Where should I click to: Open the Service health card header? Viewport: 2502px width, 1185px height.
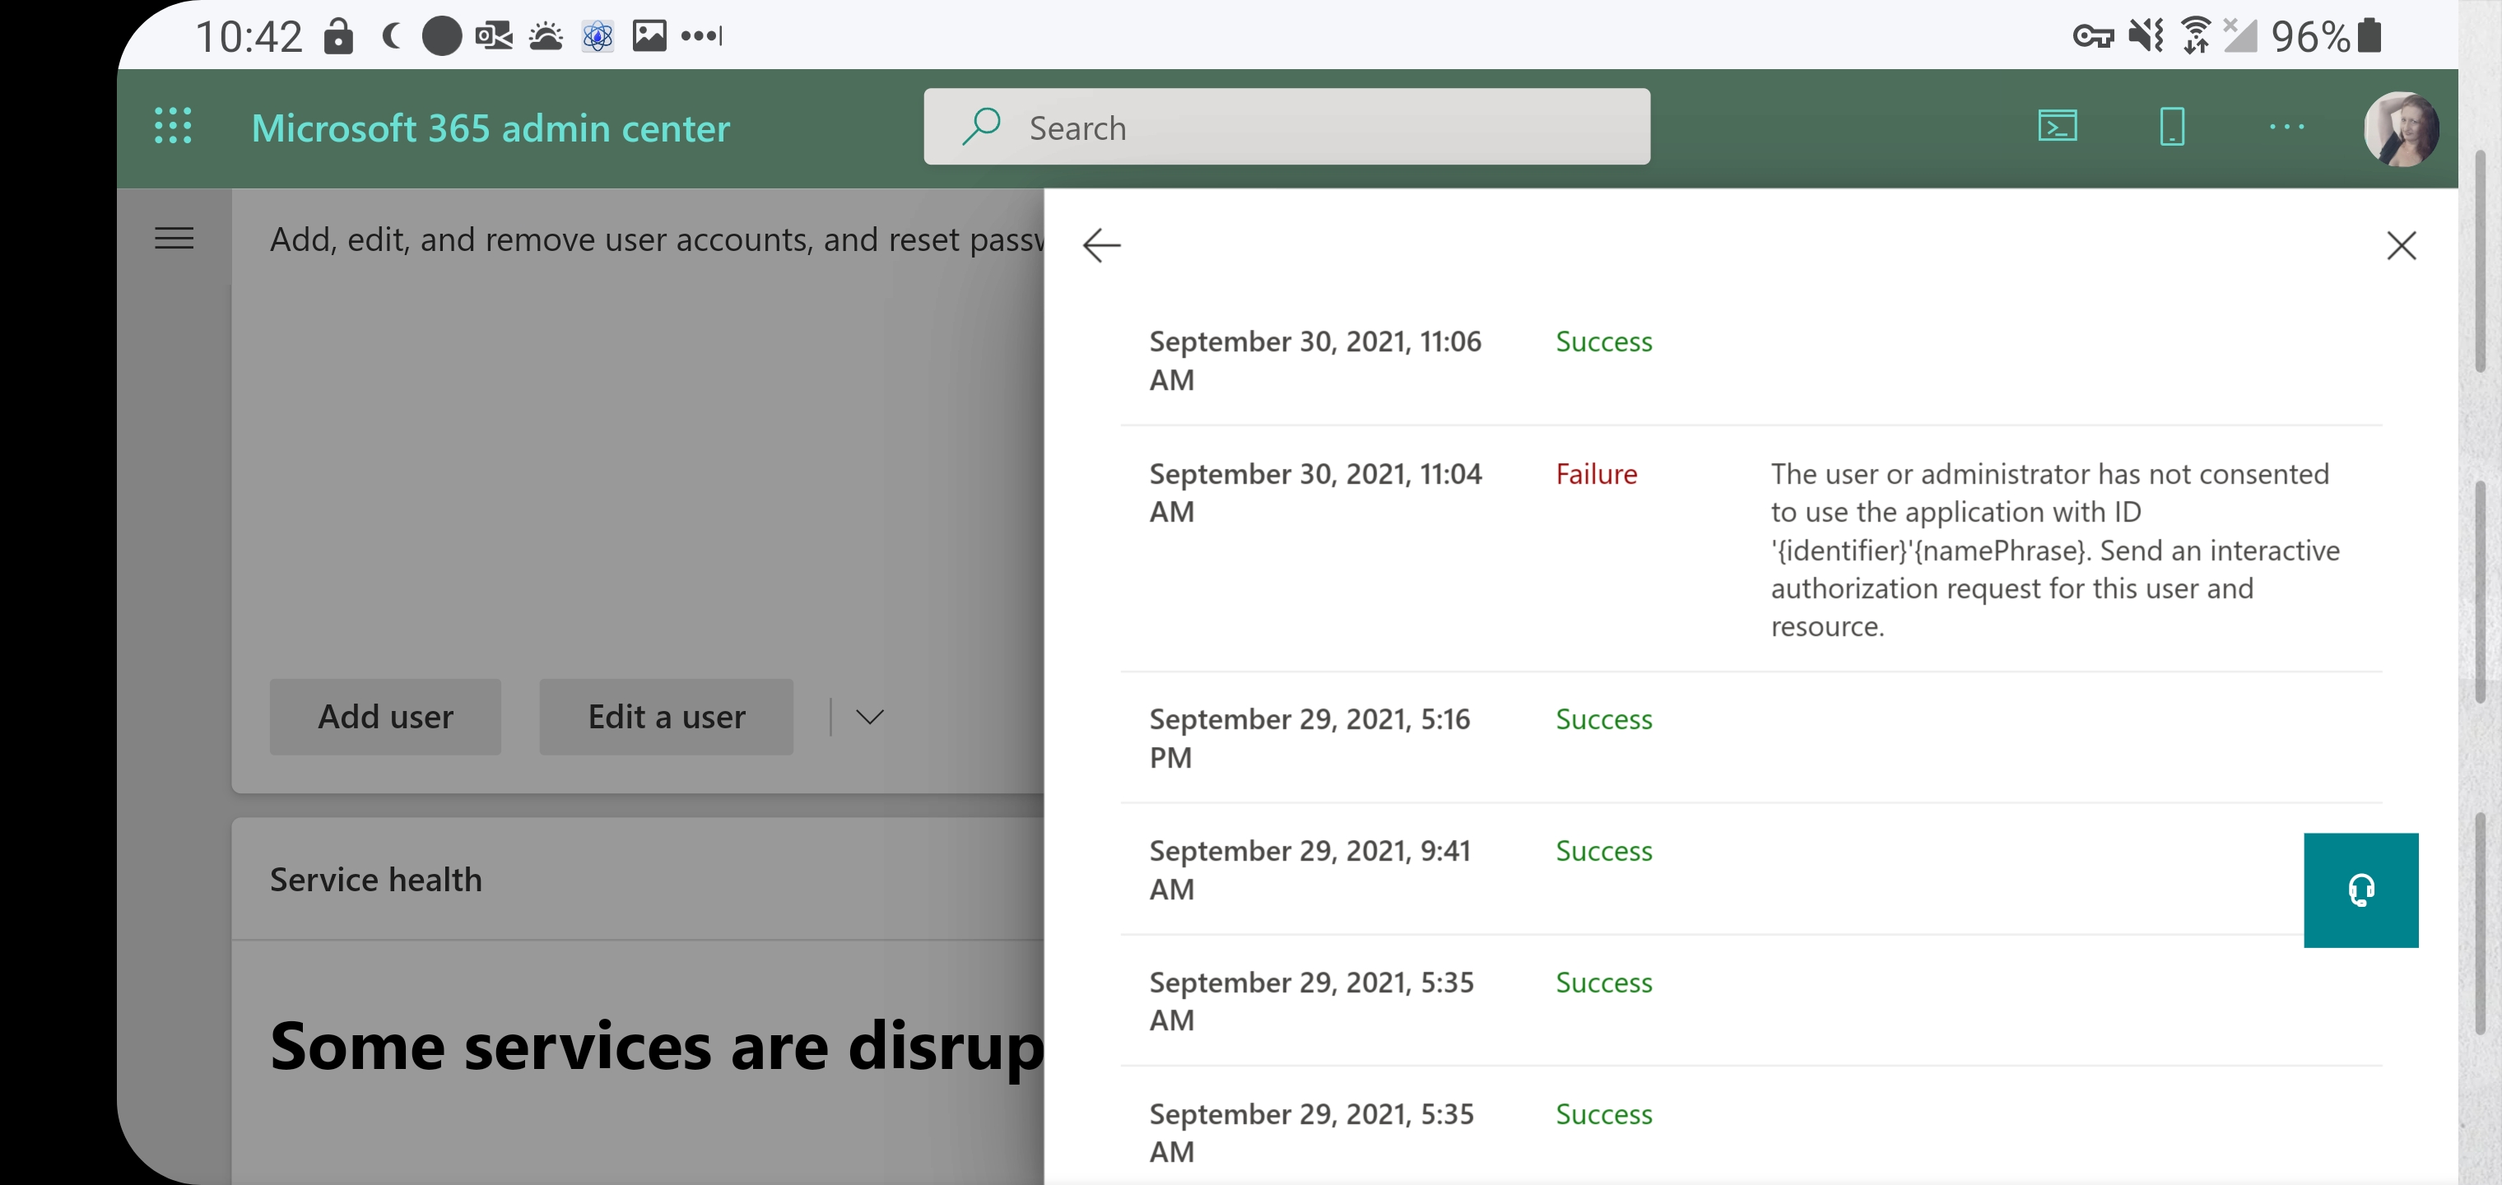click(376, 879)
